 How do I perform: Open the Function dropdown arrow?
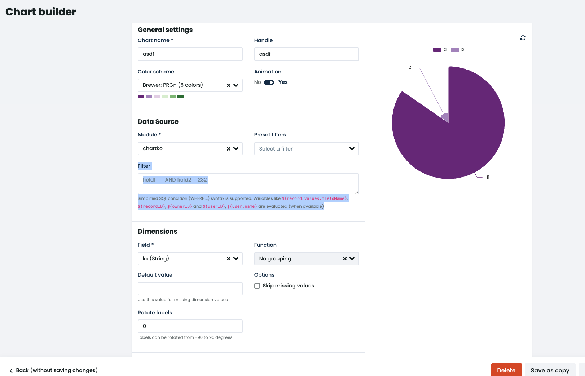[x=352, y=259]
